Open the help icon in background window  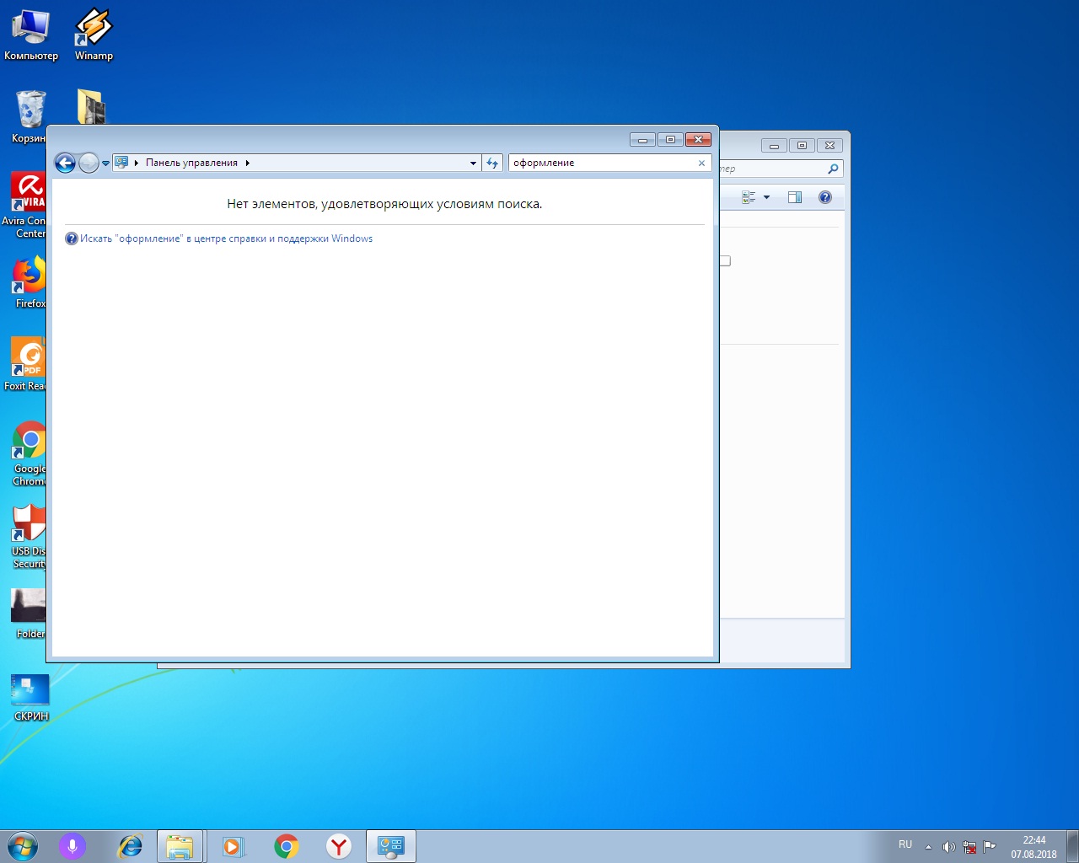[825, 197]
